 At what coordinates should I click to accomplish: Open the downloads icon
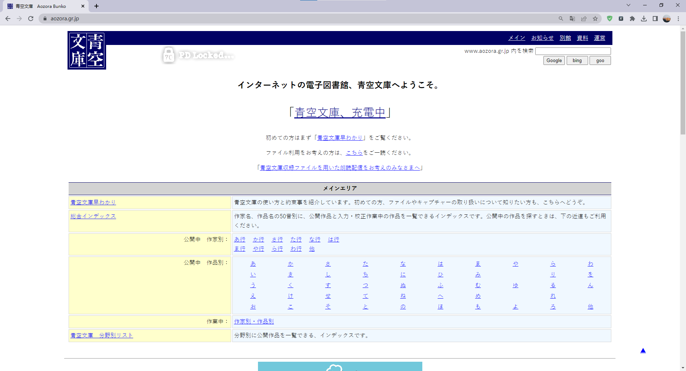click(x=644, y=19)
